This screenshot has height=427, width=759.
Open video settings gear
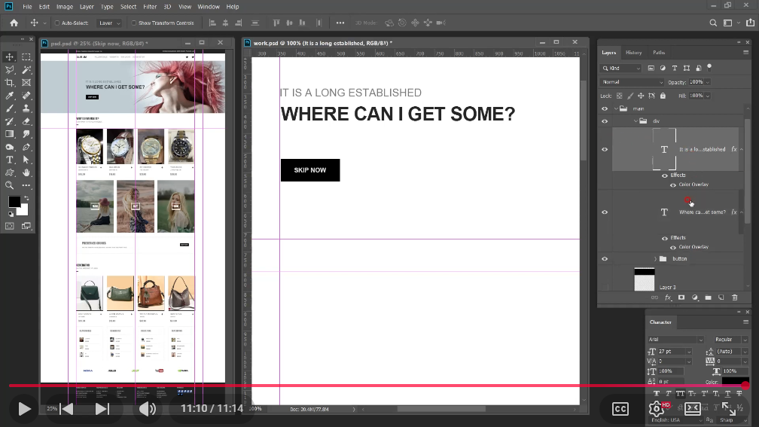coord(657,409)
